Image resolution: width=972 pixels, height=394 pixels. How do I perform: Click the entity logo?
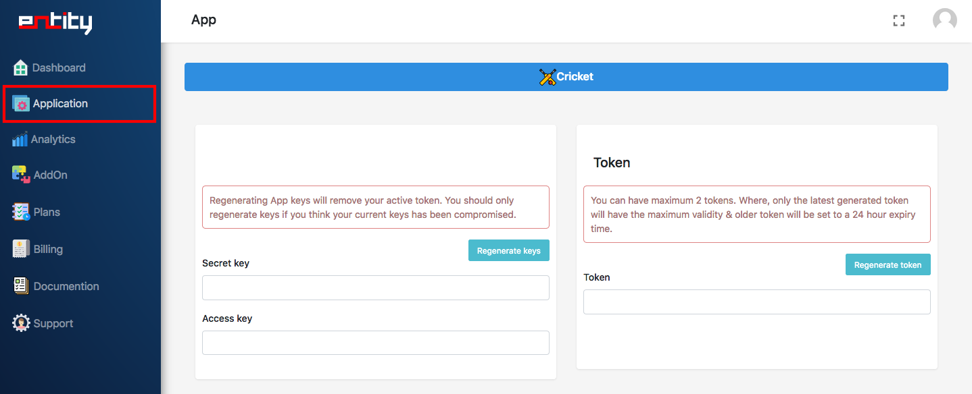[x=55, y=22]
